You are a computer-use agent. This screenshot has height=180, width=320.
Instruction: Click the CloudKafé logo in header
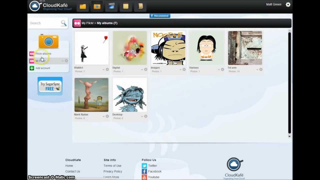tap(50, 6)
